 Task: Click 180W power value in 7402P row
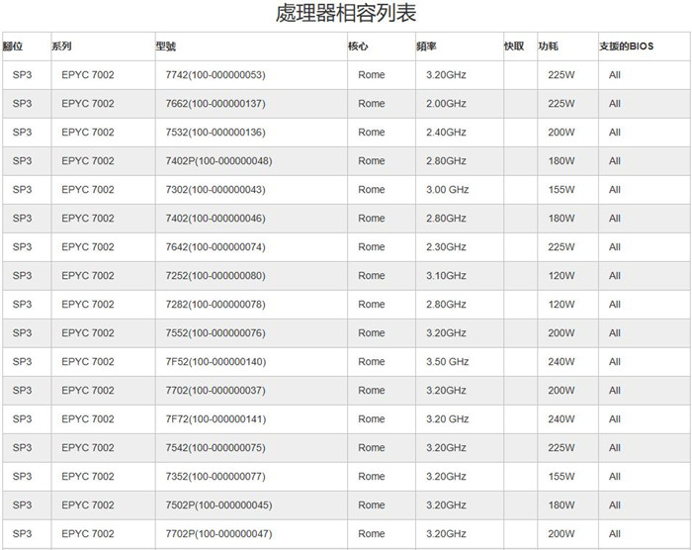tap(562, 161)
